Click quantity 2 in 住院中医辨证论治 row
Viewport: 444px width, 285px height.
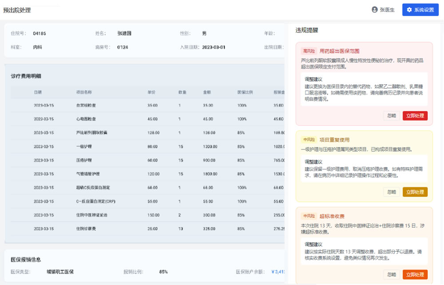(x=179, y=215)
